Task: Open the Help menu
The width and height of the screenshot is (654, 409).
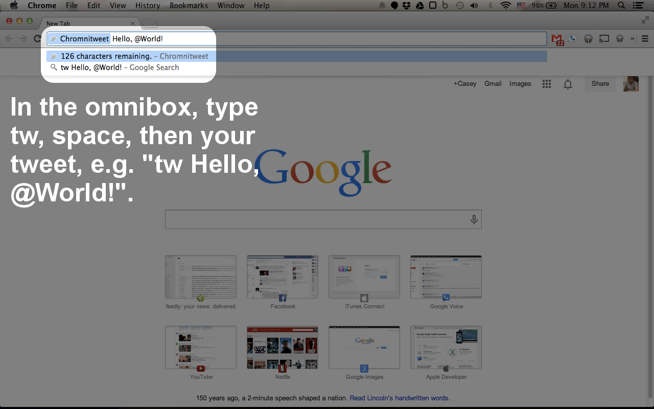Action: pos(262,6)
